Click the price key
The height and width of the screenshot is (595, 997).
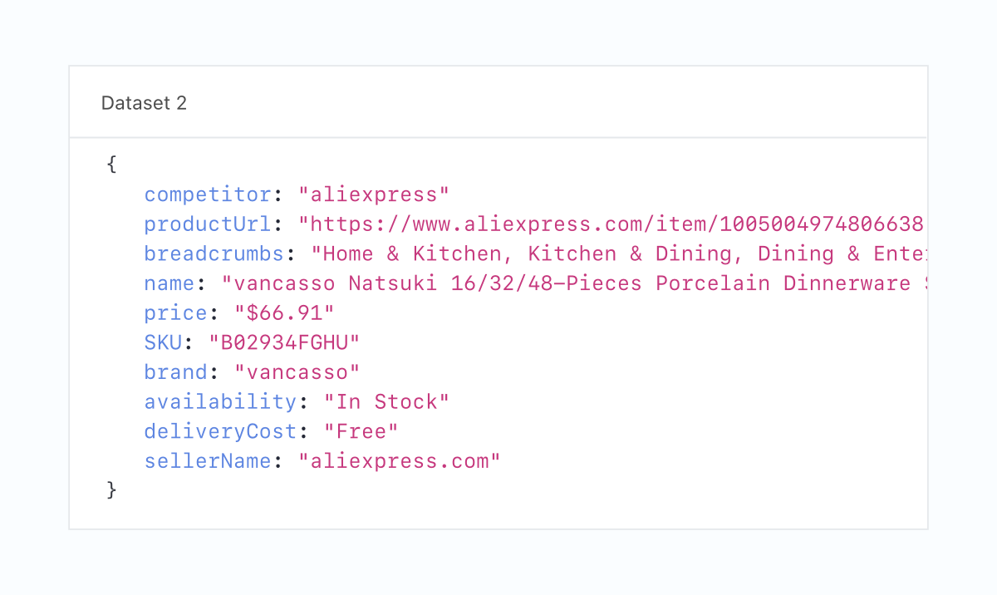(x=176, y=313)
